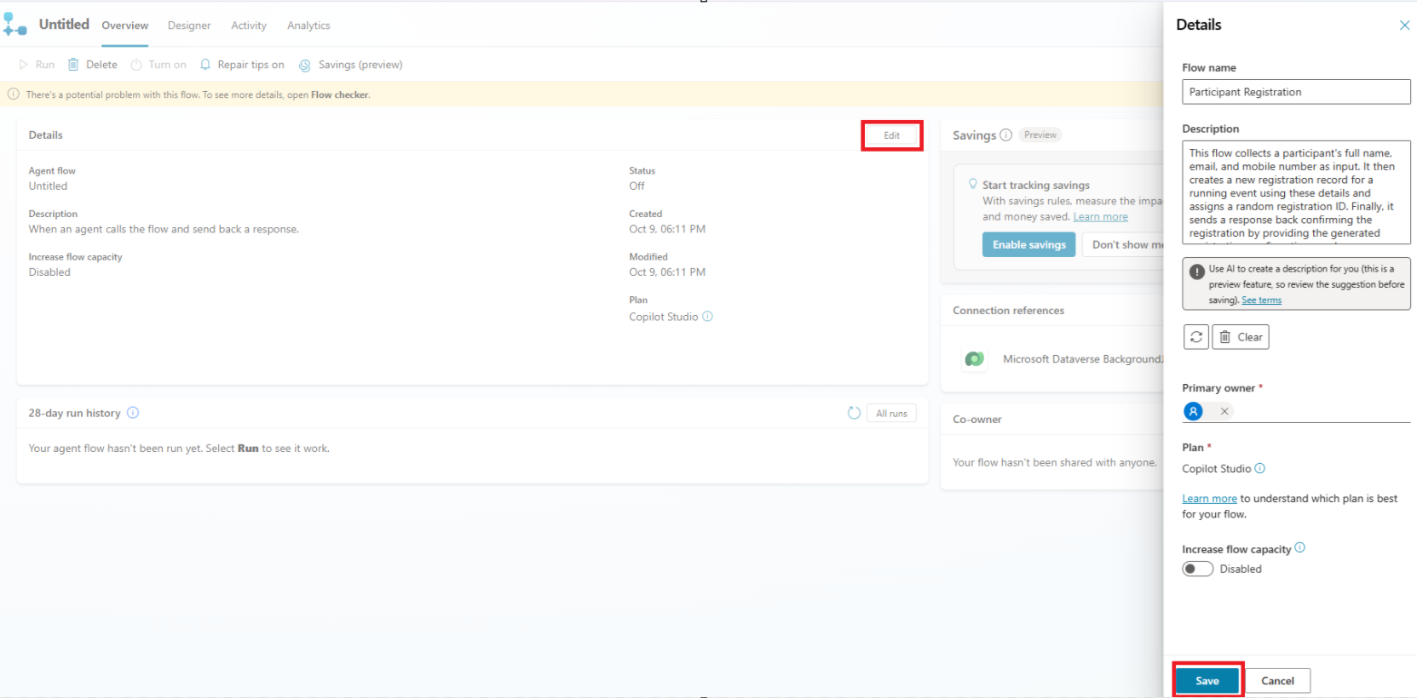Screen dimensions: 1417x698
Task: Open the Analytics tab
Action: [308, 26]
